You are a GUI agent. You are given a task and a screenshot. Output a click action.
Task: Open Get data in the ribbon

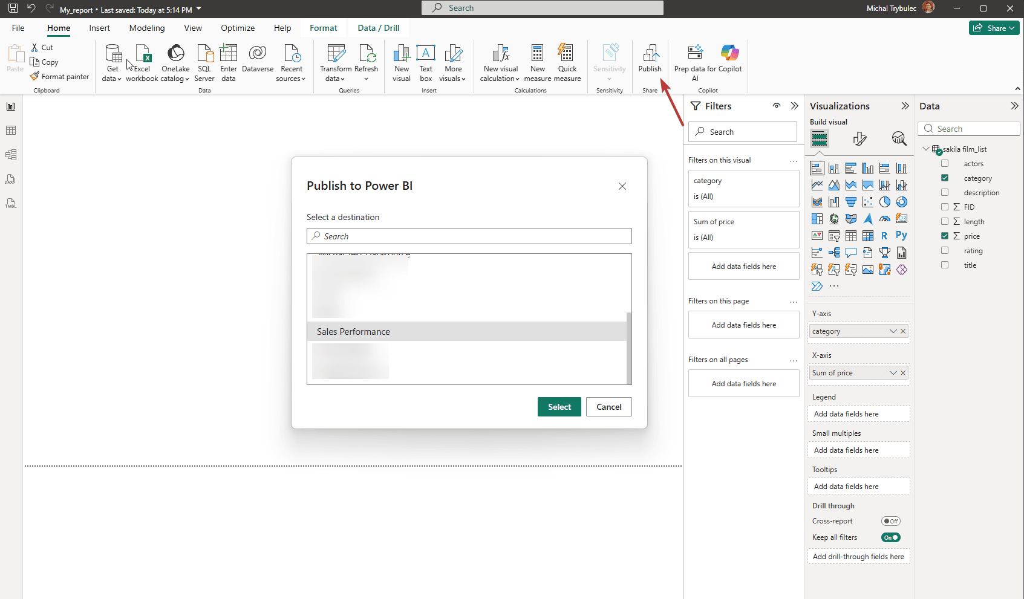point(113,62)
